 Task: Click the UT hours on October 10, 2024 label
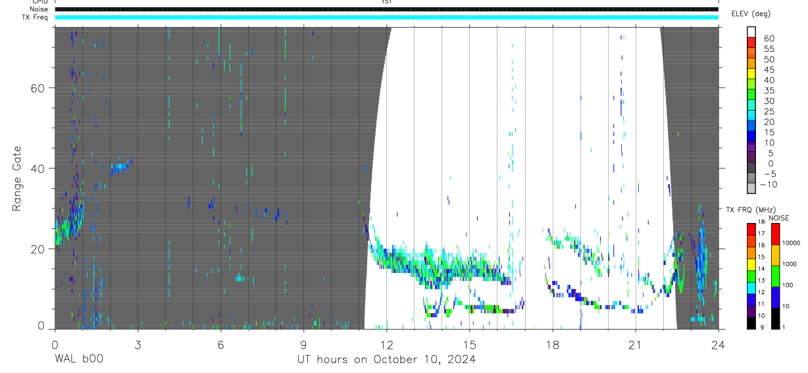386,359
